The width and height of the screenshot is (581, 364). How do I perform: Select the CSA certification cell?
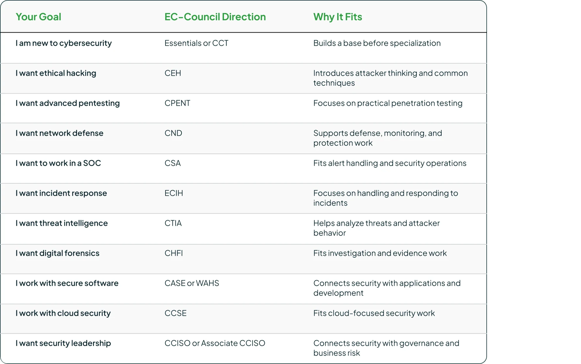click(173, 163)
